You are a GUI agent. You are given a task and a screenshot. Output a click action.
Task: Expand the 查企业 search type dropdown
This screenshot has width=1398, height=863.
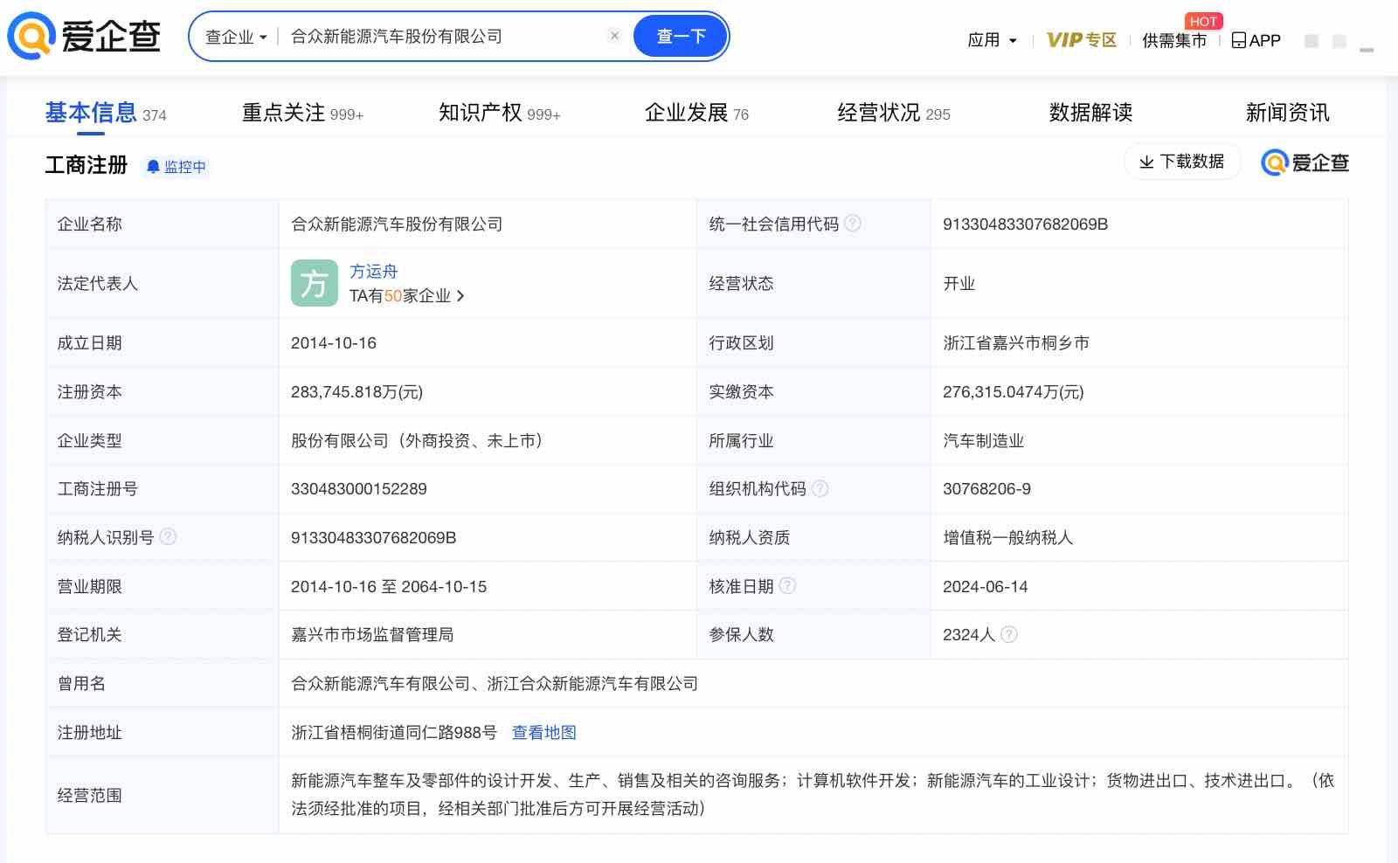(236, 37)
